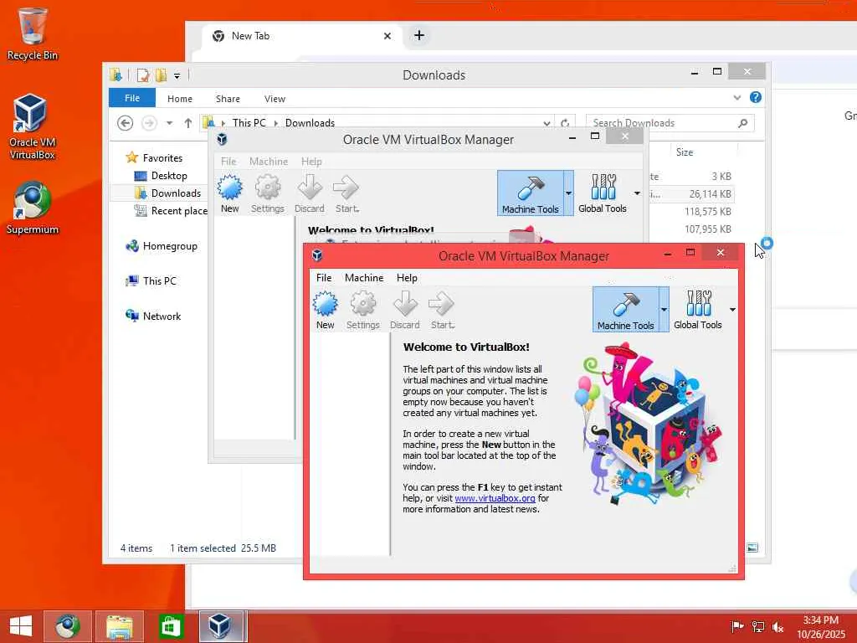The width and height of the screenshot is (857, 643).
Task: Select Supermium desktop shortcut
Action: point(33,208)
